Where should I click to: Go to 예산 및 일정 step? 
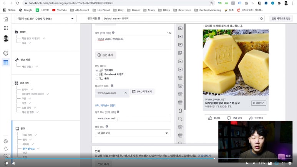click(28, 112)
